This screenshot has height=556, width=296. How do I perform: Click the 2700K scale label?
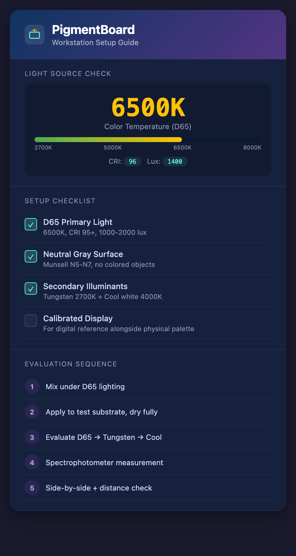click(x=43, y=148)
